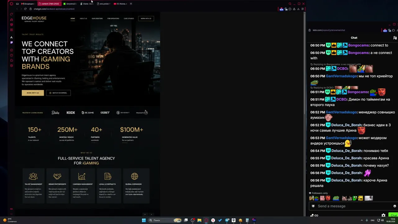Open the Brand Partnerships service card

[x=57, y=186]
